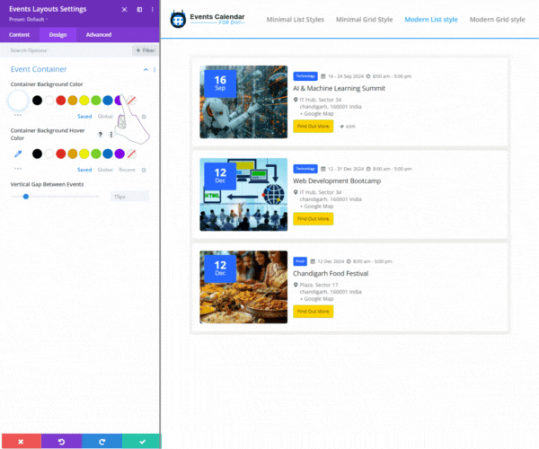Pick the red Container Background Color swatch
Viewport: 539px width, 449px height.
[x=60, y=101]
